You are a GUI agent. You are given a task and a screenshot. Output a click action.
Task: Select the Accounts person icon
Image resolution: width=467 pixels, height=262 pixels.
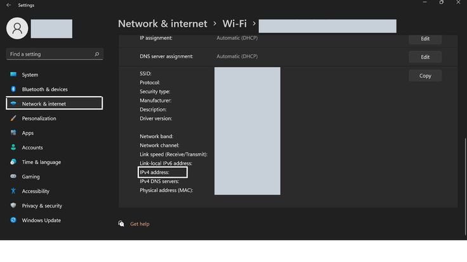click(13, 147)
